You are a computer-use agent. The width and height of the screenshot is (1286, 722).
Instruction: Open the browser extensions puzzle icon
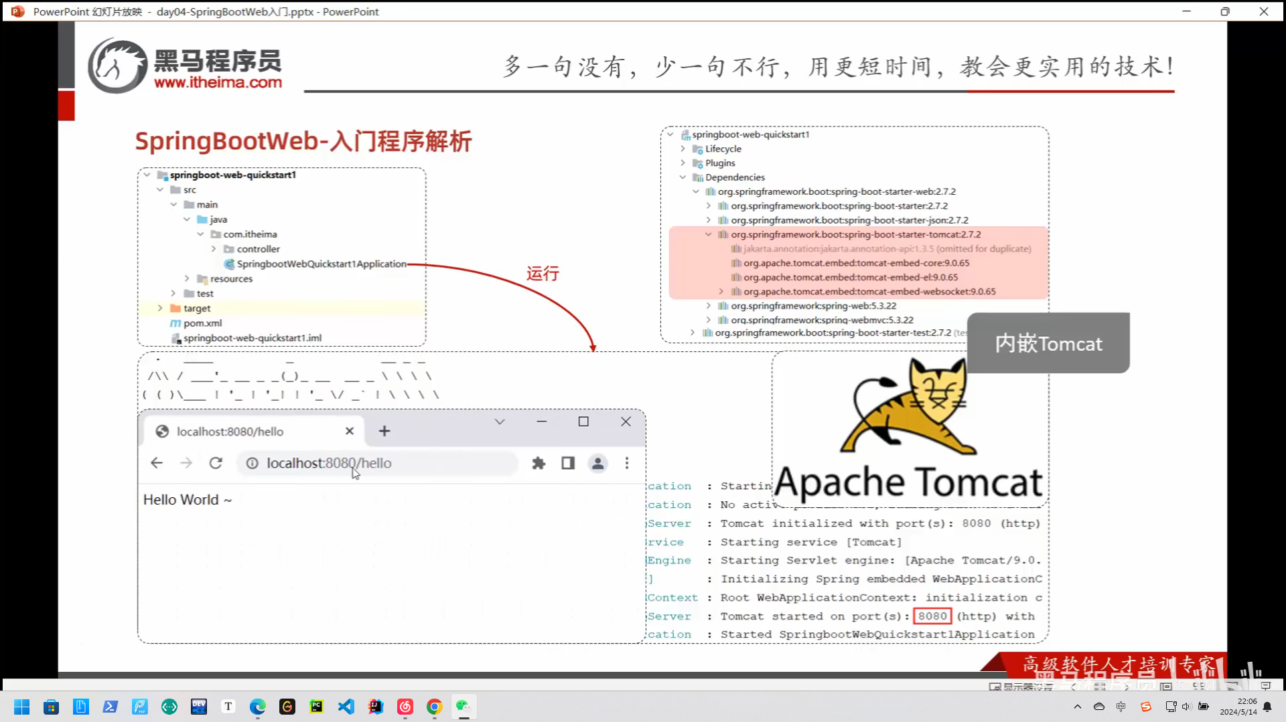[x=539, y=463]
